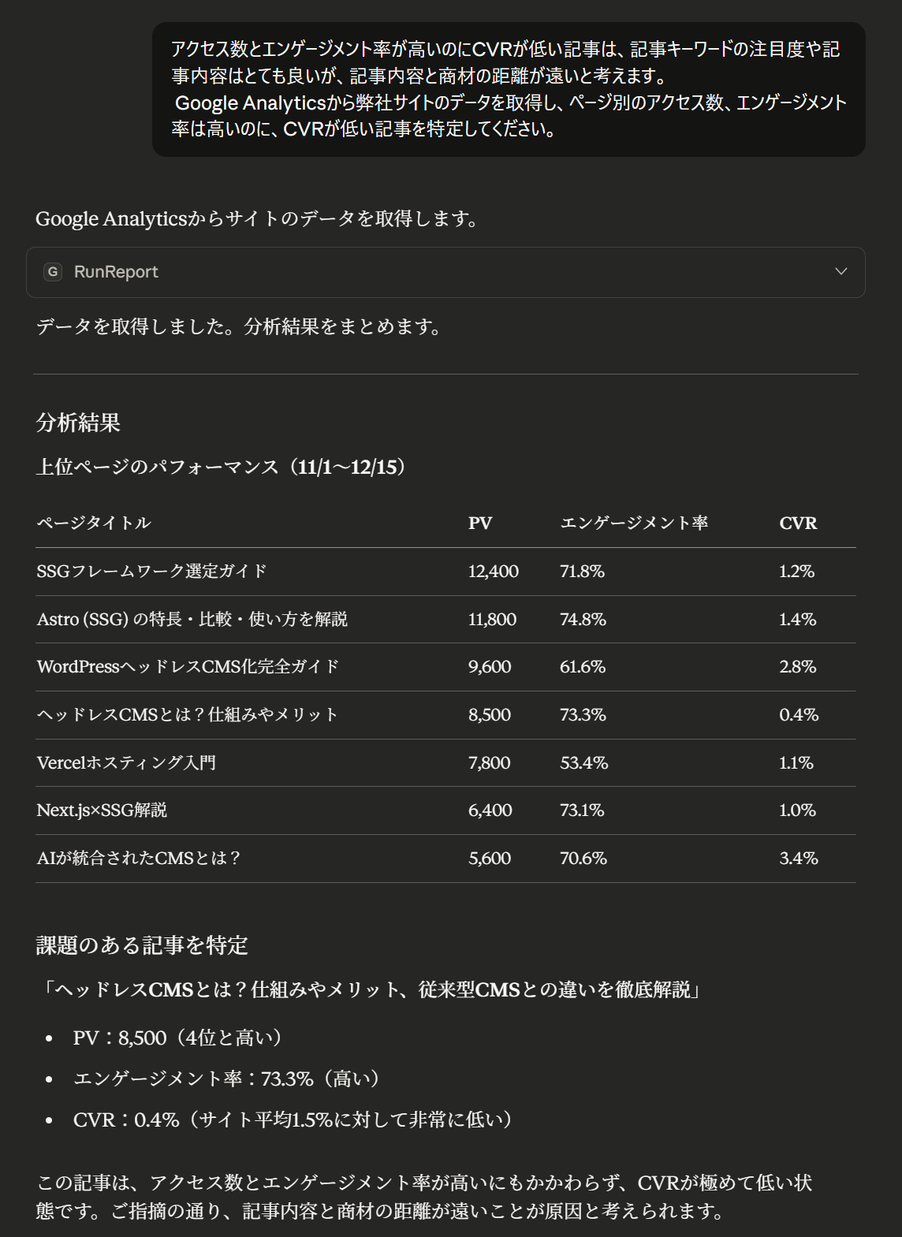902x1237 pixels.
Task: Click the Next.js×SSG解説 row title
Action: tap(102, 810)
